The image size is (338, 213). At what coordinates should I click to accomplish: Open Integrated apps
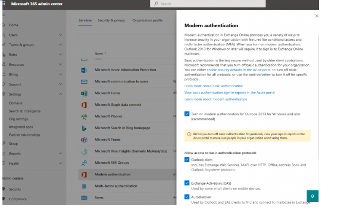point(21,127)
